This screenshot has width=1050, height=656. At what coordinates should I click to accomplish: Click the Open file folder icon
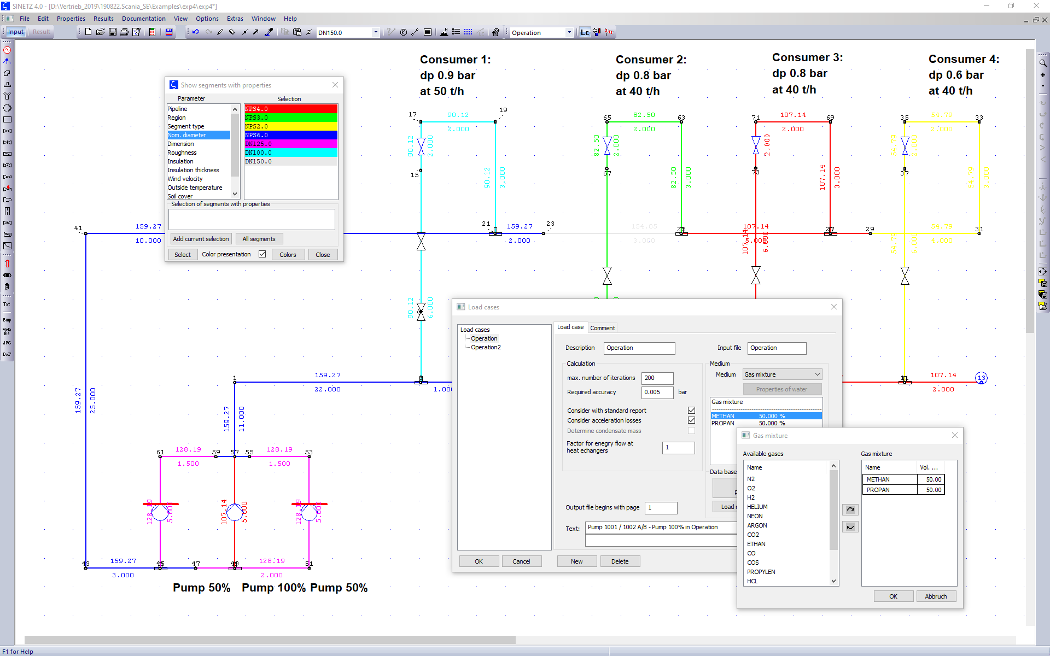[x=100, y=32]
